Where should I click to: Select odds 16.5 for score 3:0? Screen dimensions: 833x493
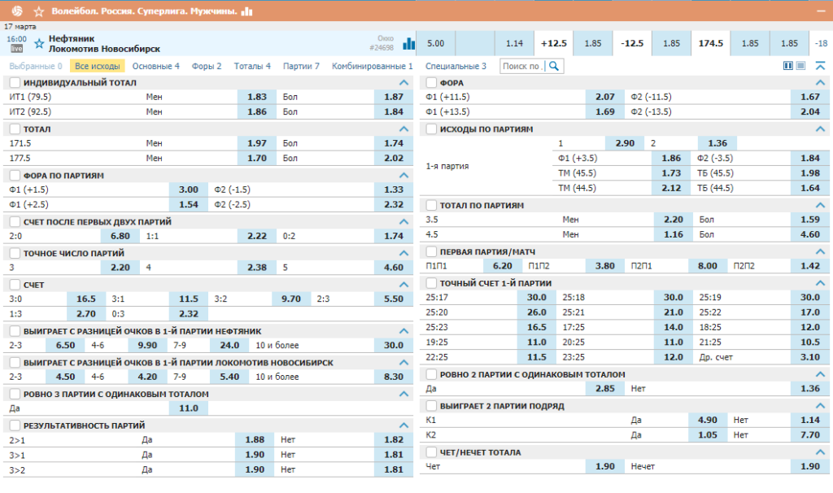tap(86, 299)
